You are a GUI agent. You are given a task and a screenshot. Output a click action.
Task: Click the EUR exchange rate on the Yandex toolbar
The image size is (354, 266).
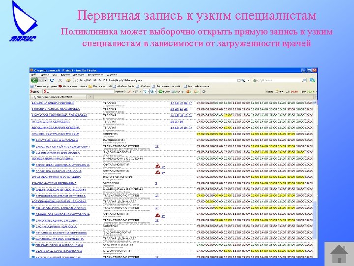[x=308, y=92]
